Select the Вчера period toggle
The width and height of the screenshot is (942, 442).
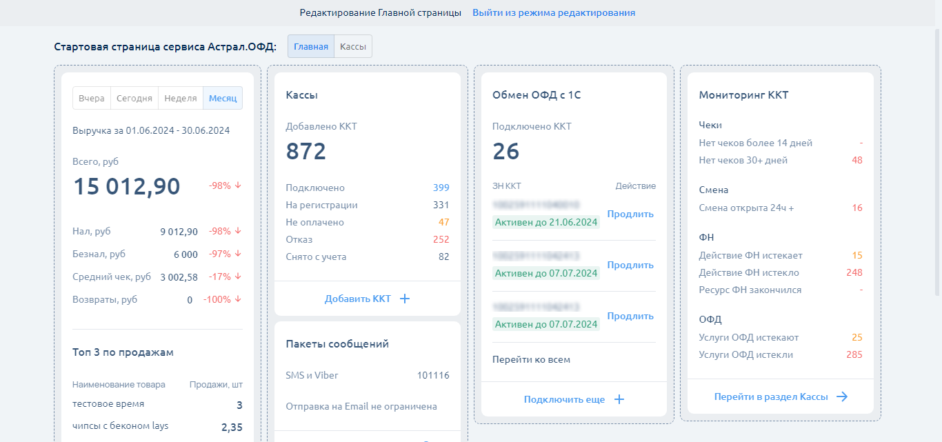coord(92,98)
